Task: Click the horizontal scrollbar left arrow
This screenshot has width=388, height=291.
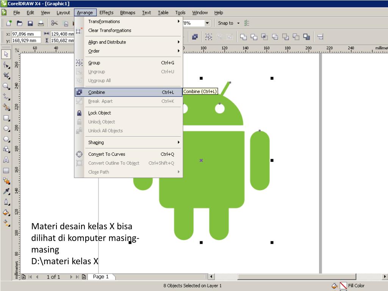Action: (x=211, y=277)
